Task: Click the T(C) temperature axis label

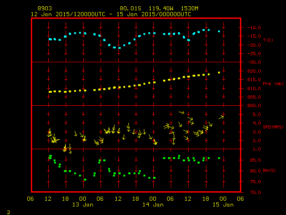Action: 268,40
